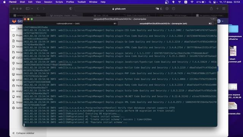Open the Profiles menu
The width and height of the screenshot is (243, 137).
70,2
